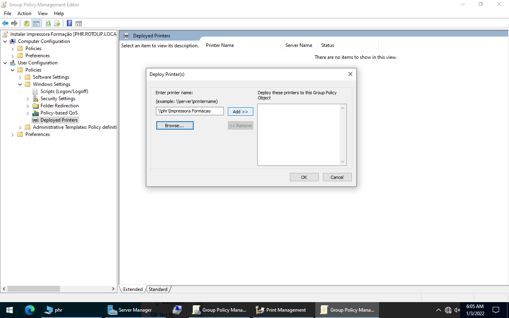The image size is (509, 318).
Task: Open Server Manager from the taskbar
Action: [130, 310]
